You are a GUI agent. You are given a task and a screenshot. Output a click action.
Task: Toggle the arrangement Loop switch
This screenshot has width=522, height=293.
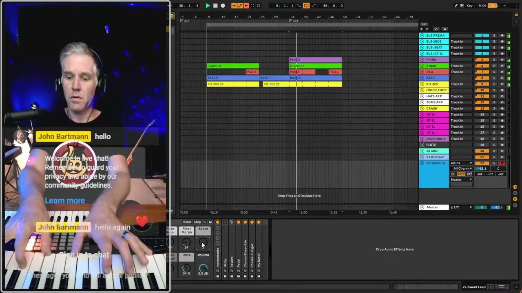point(306,6)
